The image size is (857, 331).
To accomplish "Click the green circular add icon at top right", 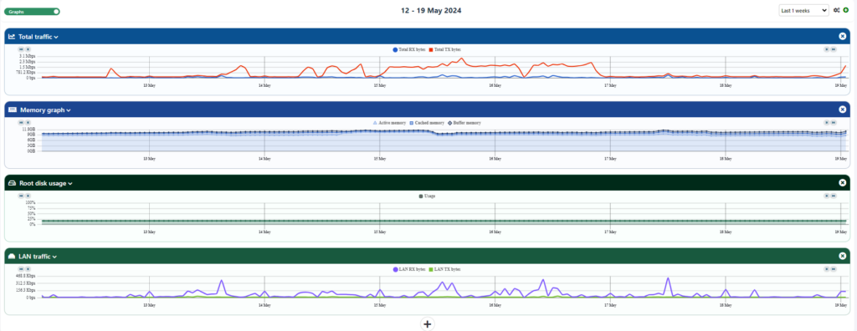I will pyautogui.click(x=846, y=10).
